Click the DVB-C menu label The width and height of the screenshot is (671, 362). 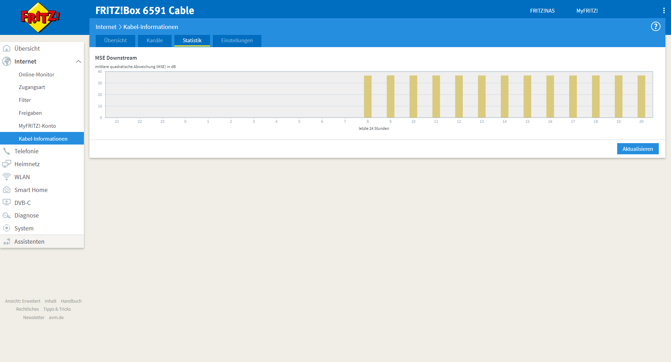coord(23,203)
